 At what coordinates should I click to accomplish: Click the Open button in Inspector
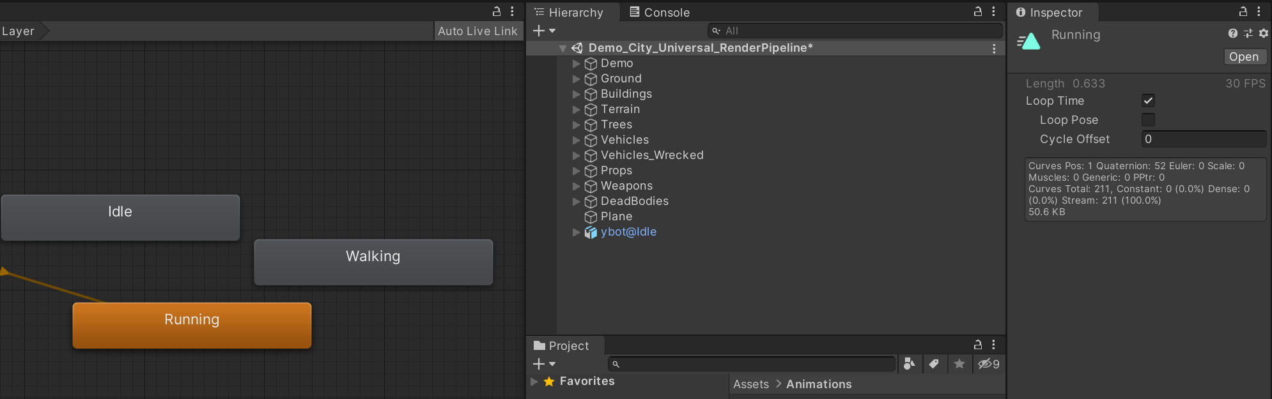click(1244, 57)
